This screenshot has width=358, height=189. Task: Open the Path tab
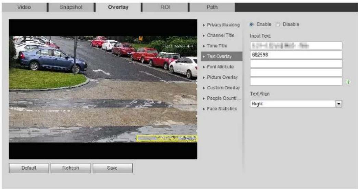(x=212, y=7)
